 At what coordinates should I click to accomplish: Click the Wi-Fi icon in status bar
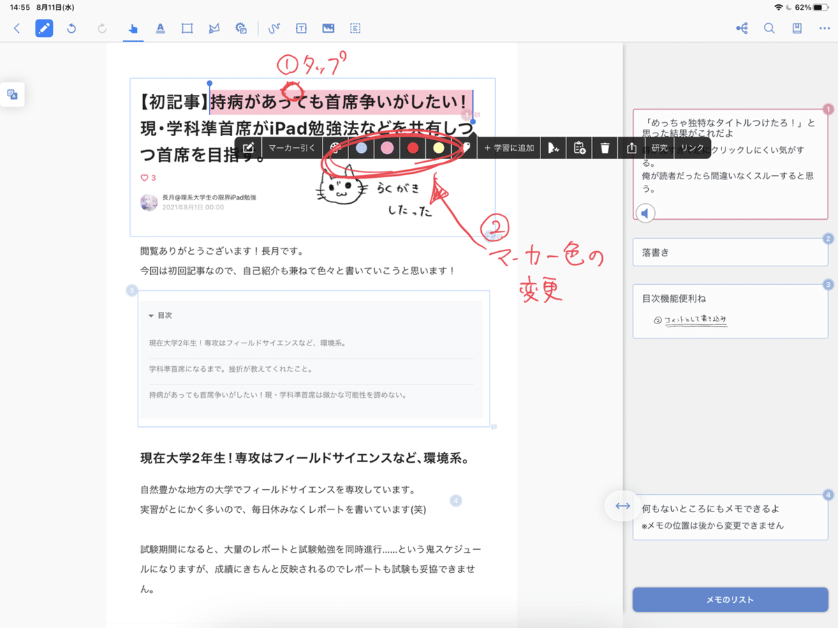click(778, 7)
